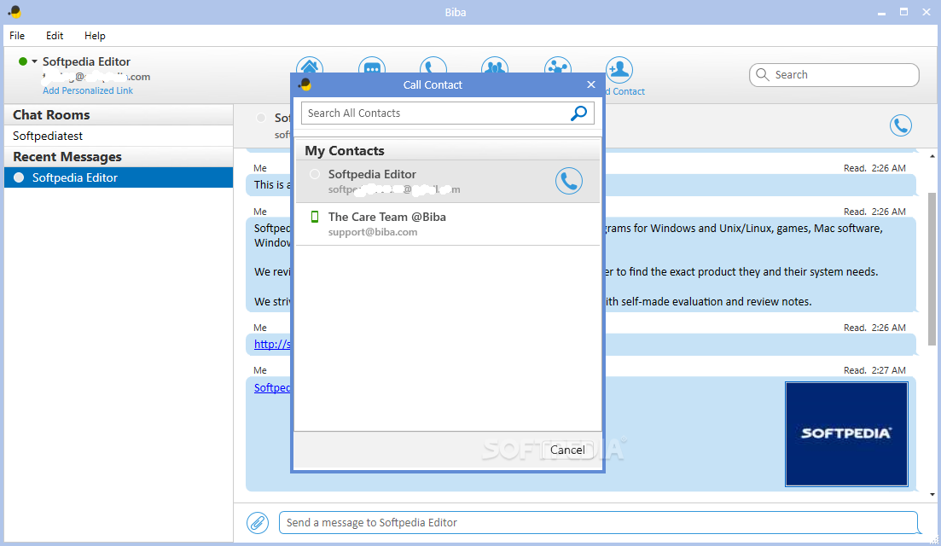This screenshot has width=941, height=546.
Task: Click the chat vertical scrollbar thumb
Action: [x=932, y=269]
